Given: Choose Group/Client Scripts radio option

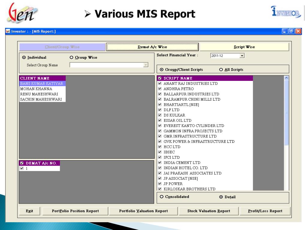Looking at the screenshot, I should (x=162, y=69).
